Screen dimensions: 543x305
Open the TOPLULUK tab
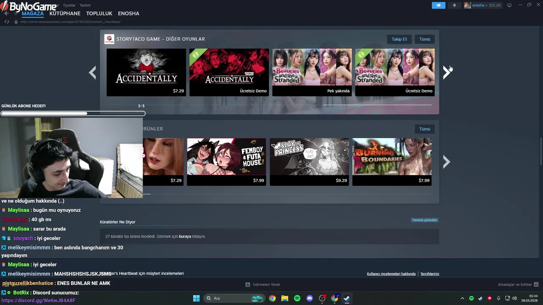point(99,14)
